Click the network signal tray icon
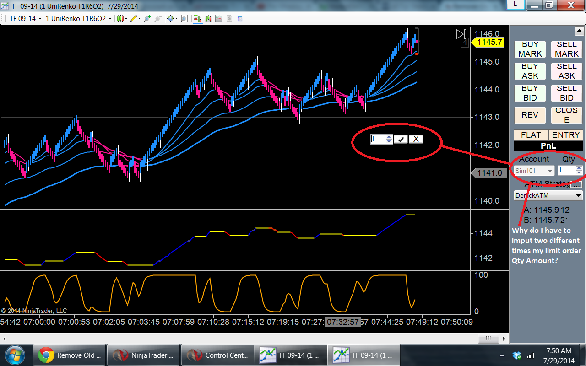This screenshot has height=366, width=586. (531, 355)
